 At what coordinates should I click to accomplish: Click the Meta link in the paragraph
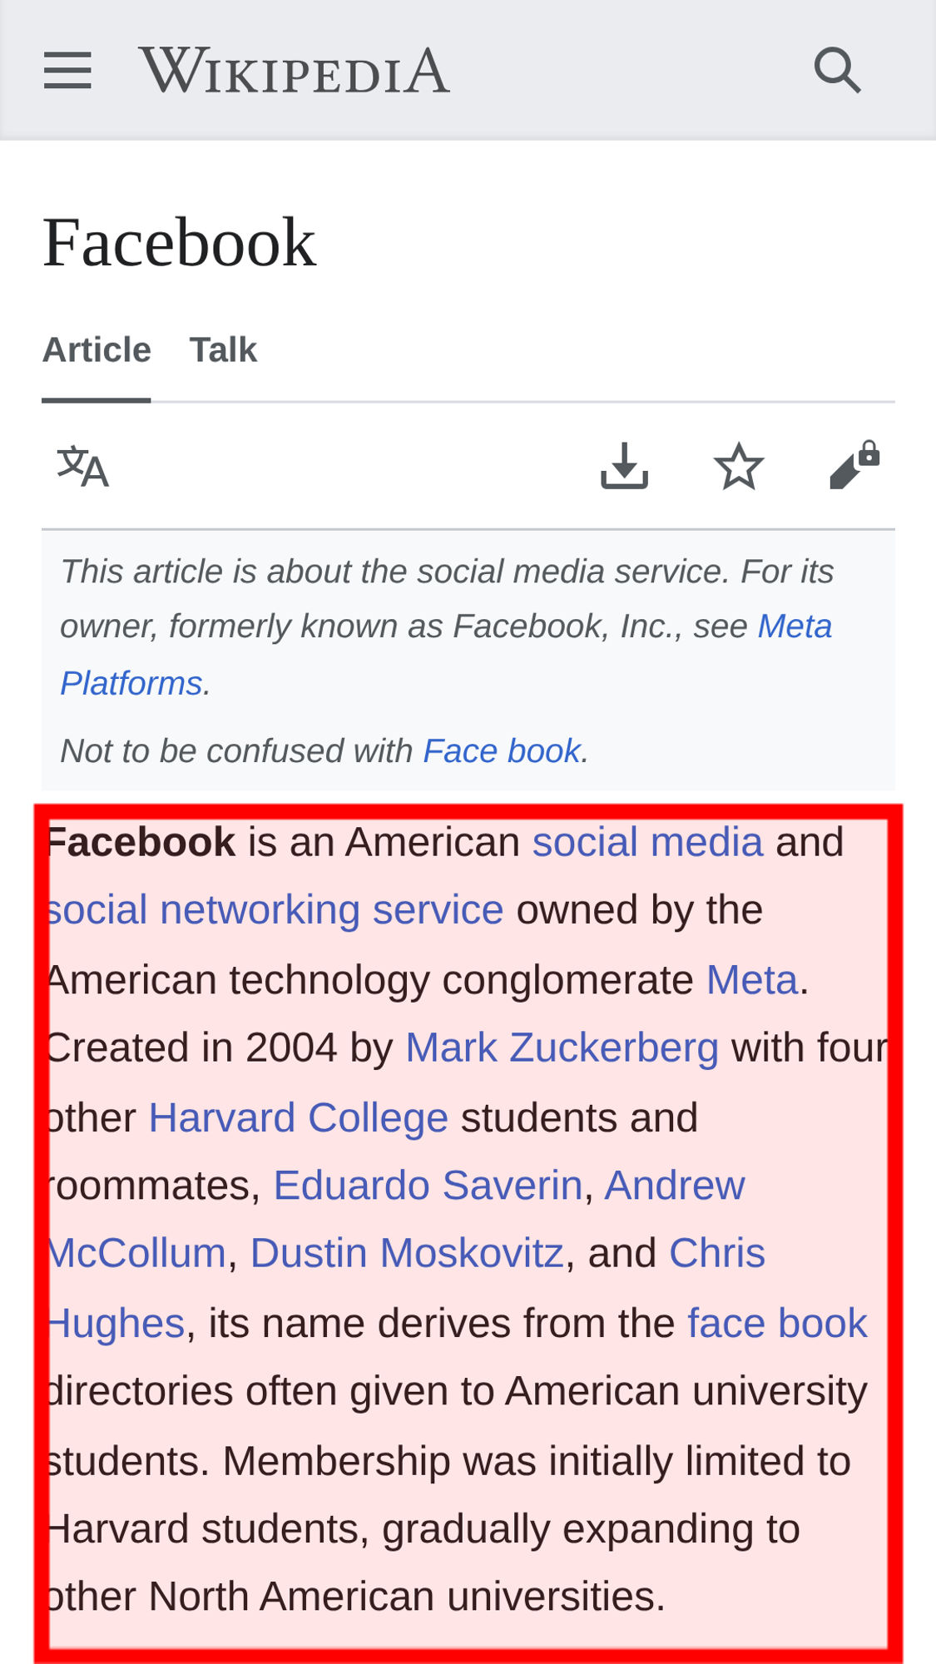tap(752, 980)
